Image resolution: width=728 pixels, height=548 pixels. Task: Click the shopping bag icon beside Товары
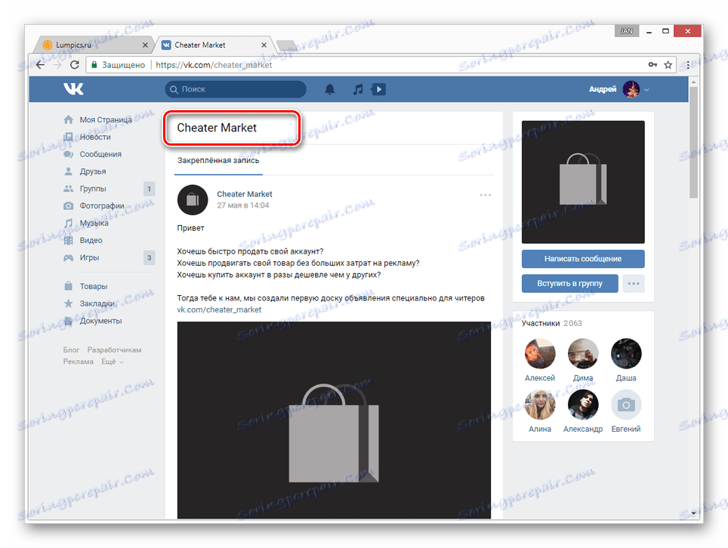point(68,286)
